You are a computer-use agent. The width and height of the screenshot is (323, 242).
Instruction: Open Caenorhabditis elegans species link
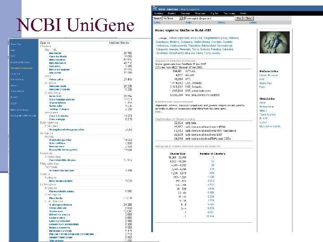(62, 160)
